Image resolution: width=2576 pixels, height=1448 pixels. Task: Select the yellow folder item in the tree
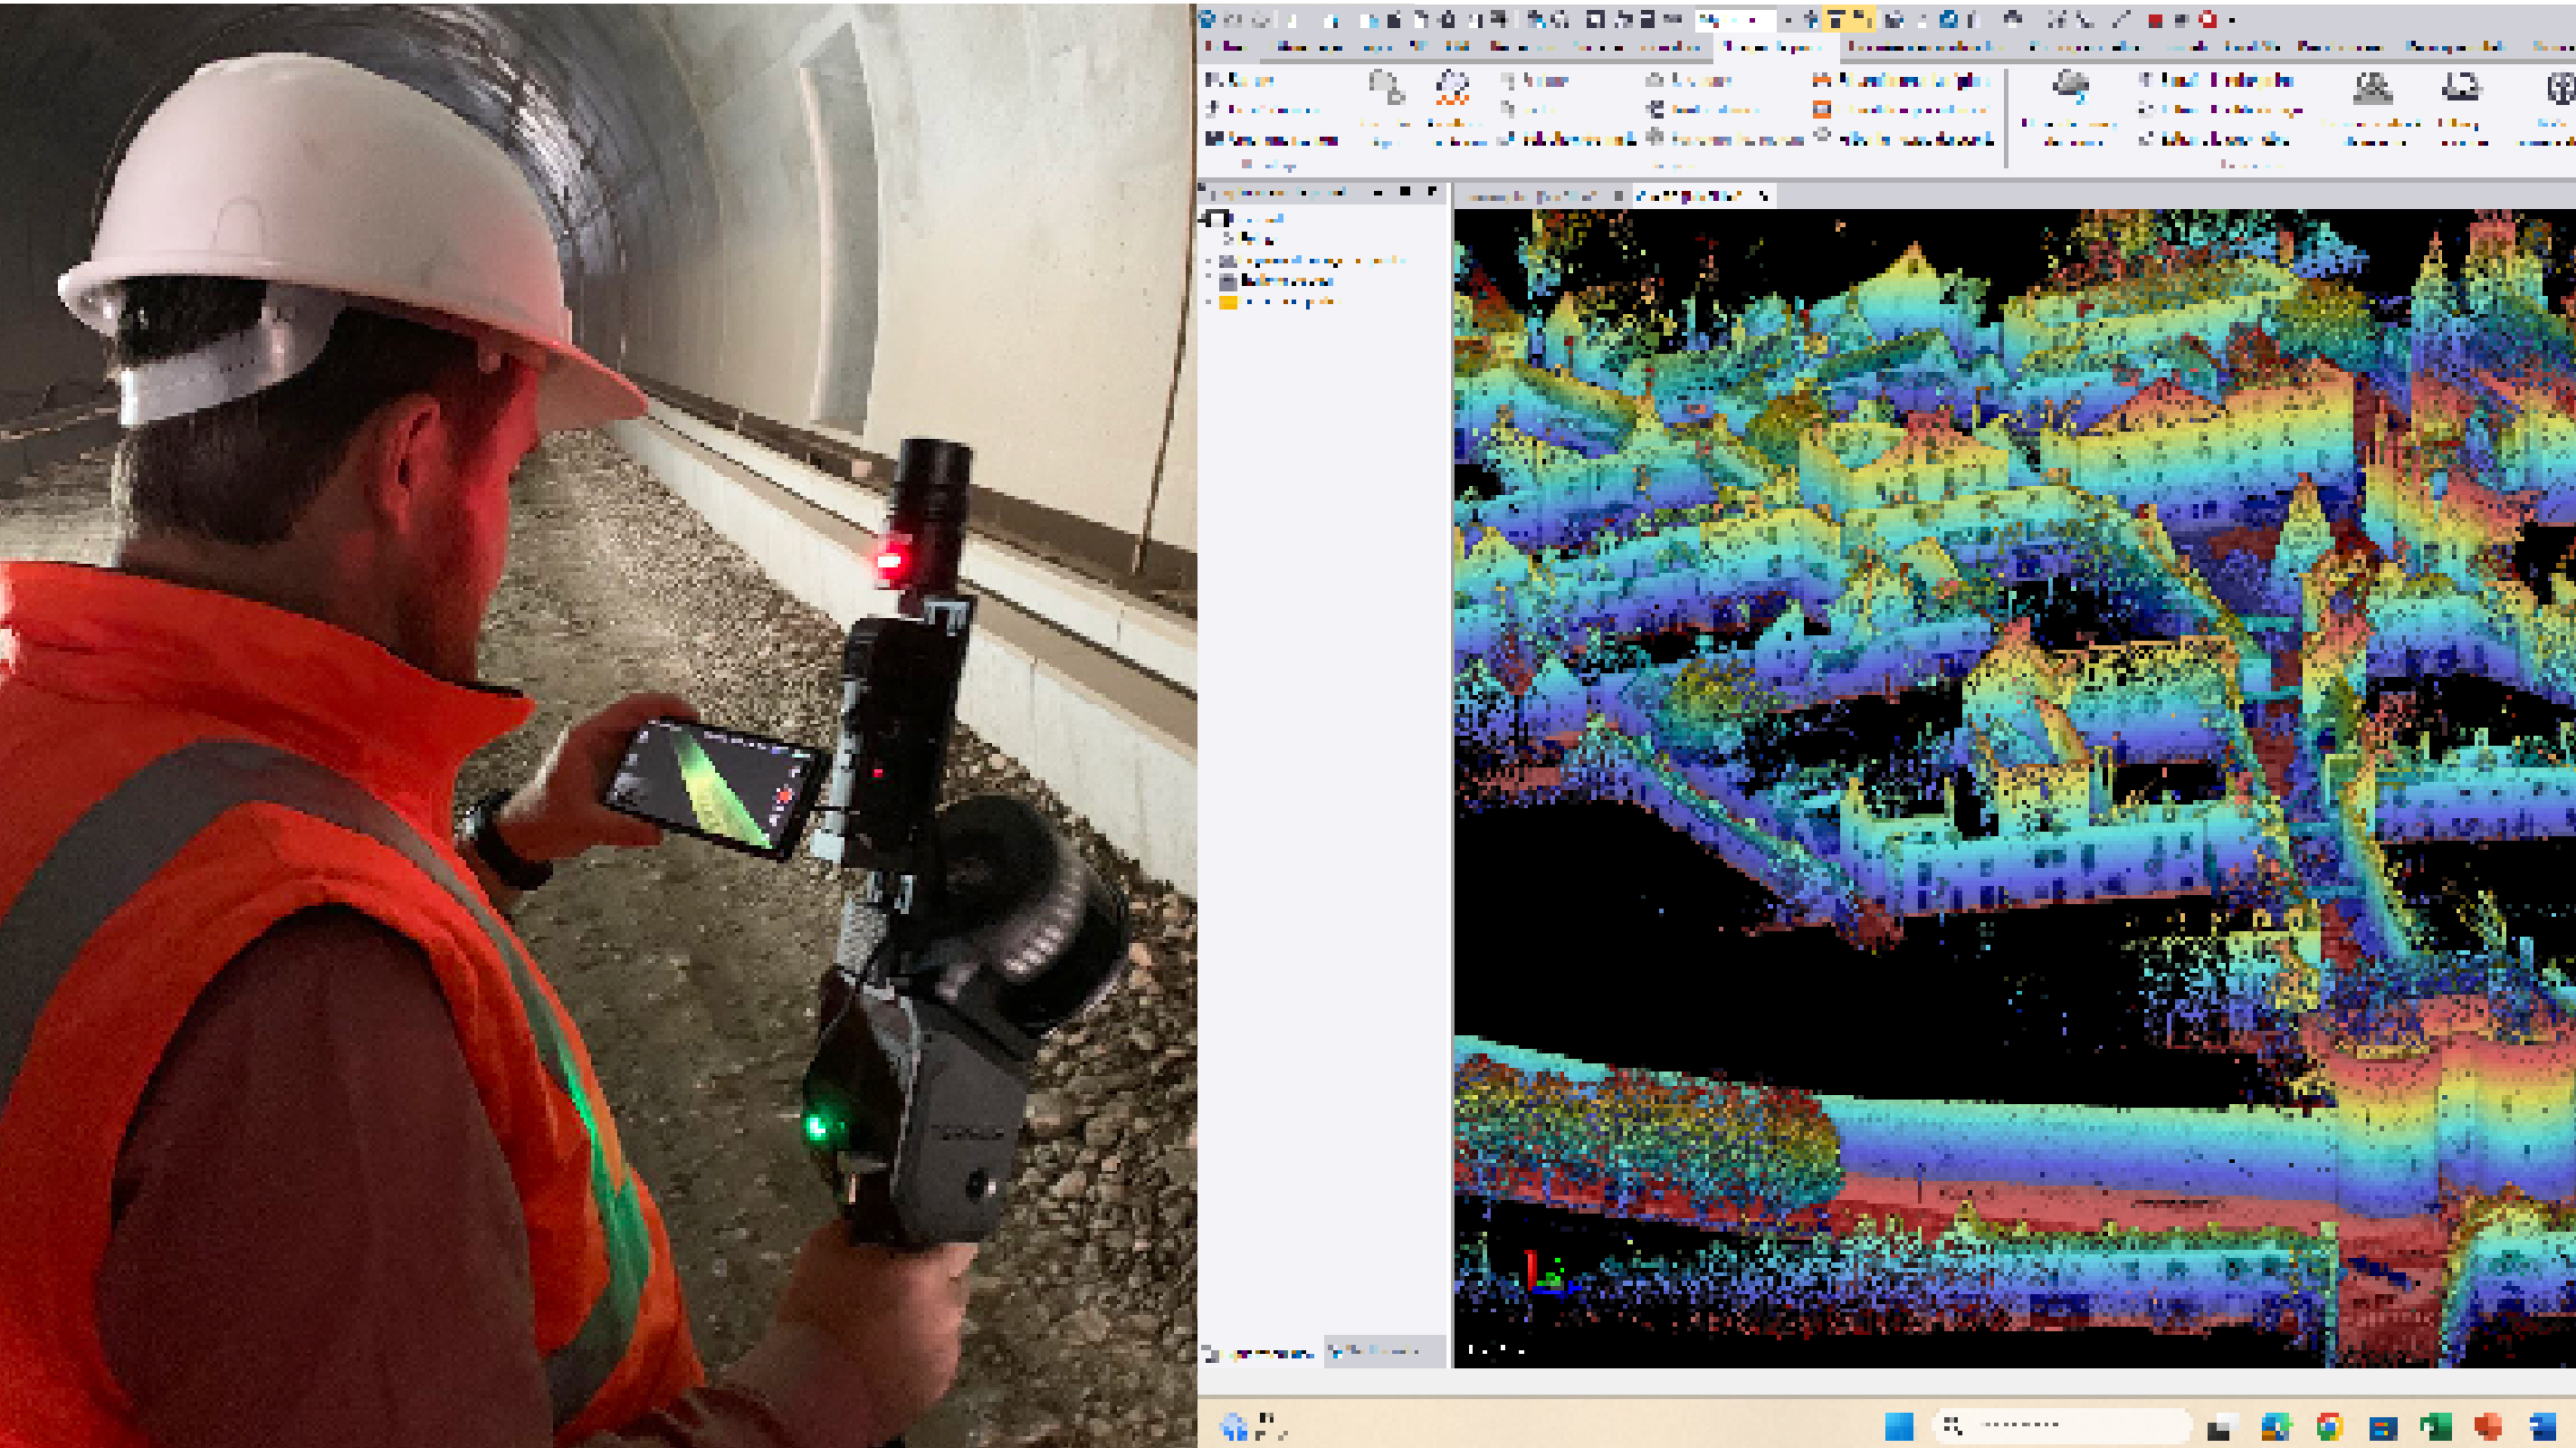pyautogui.click(x=1279, y=301)
